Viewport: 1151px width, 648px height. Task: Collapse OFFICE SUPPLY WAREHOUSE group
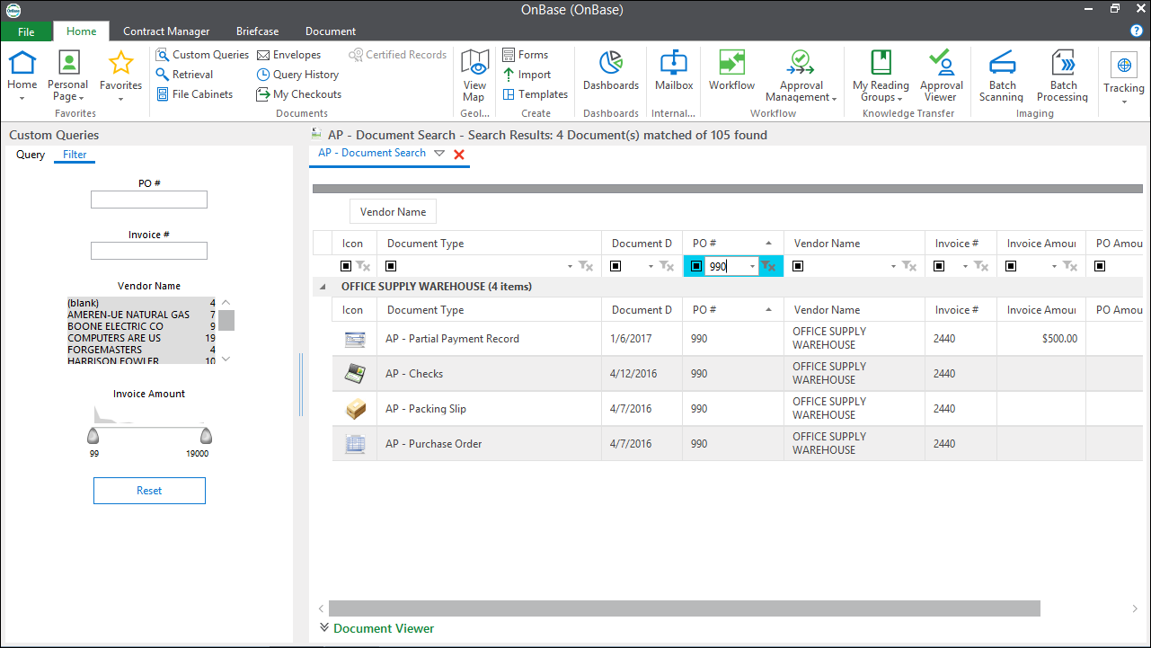coord(323,287)
